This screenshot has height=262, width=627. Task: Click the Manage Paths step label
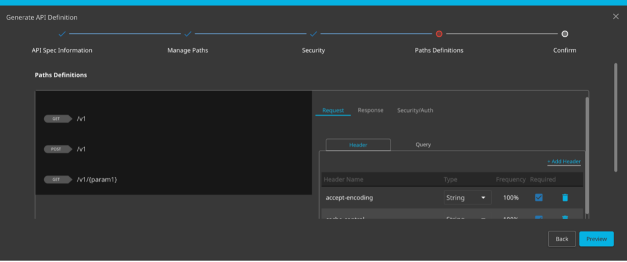(187, 50)
